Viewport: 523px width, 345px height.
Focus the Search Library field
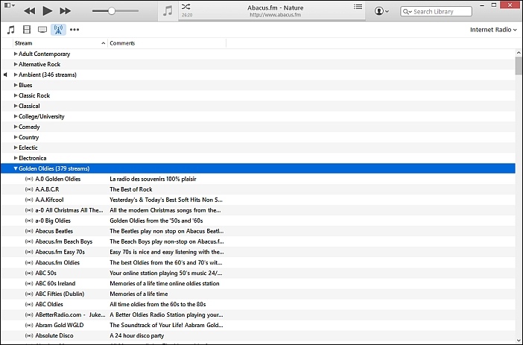click(436, 11)
